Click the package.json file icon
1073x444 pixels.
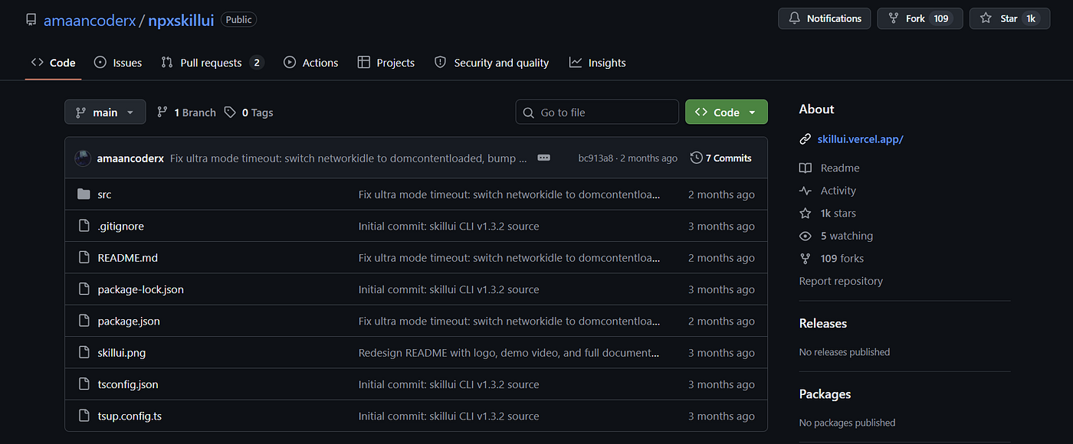84,322
